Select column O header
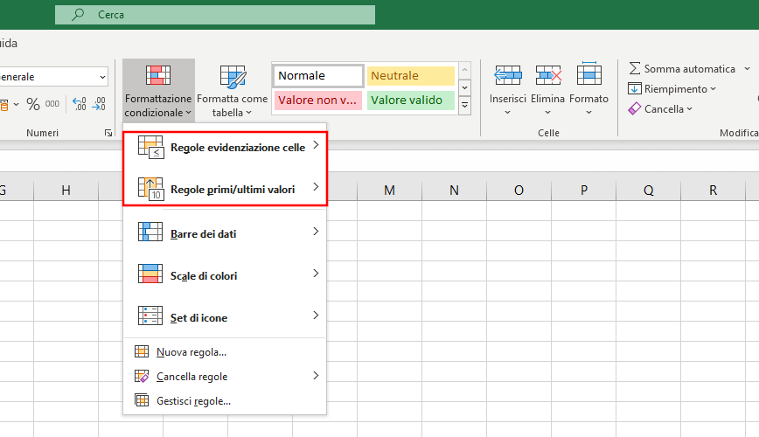 point(519,191)
